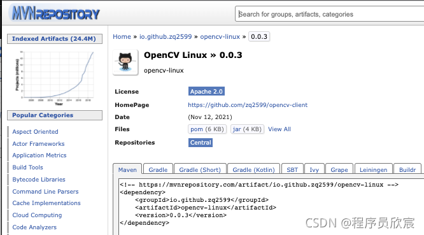Click the opencv-linux subtitle text
Viewport: 424px width, 235px height.
click(x=164, y=71)
